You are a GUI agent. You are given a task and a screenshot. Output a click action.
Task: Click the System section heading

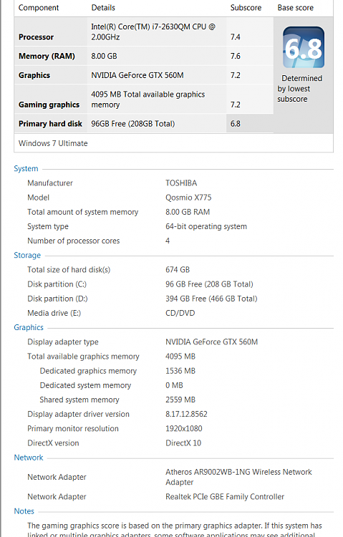coord(26,168)
